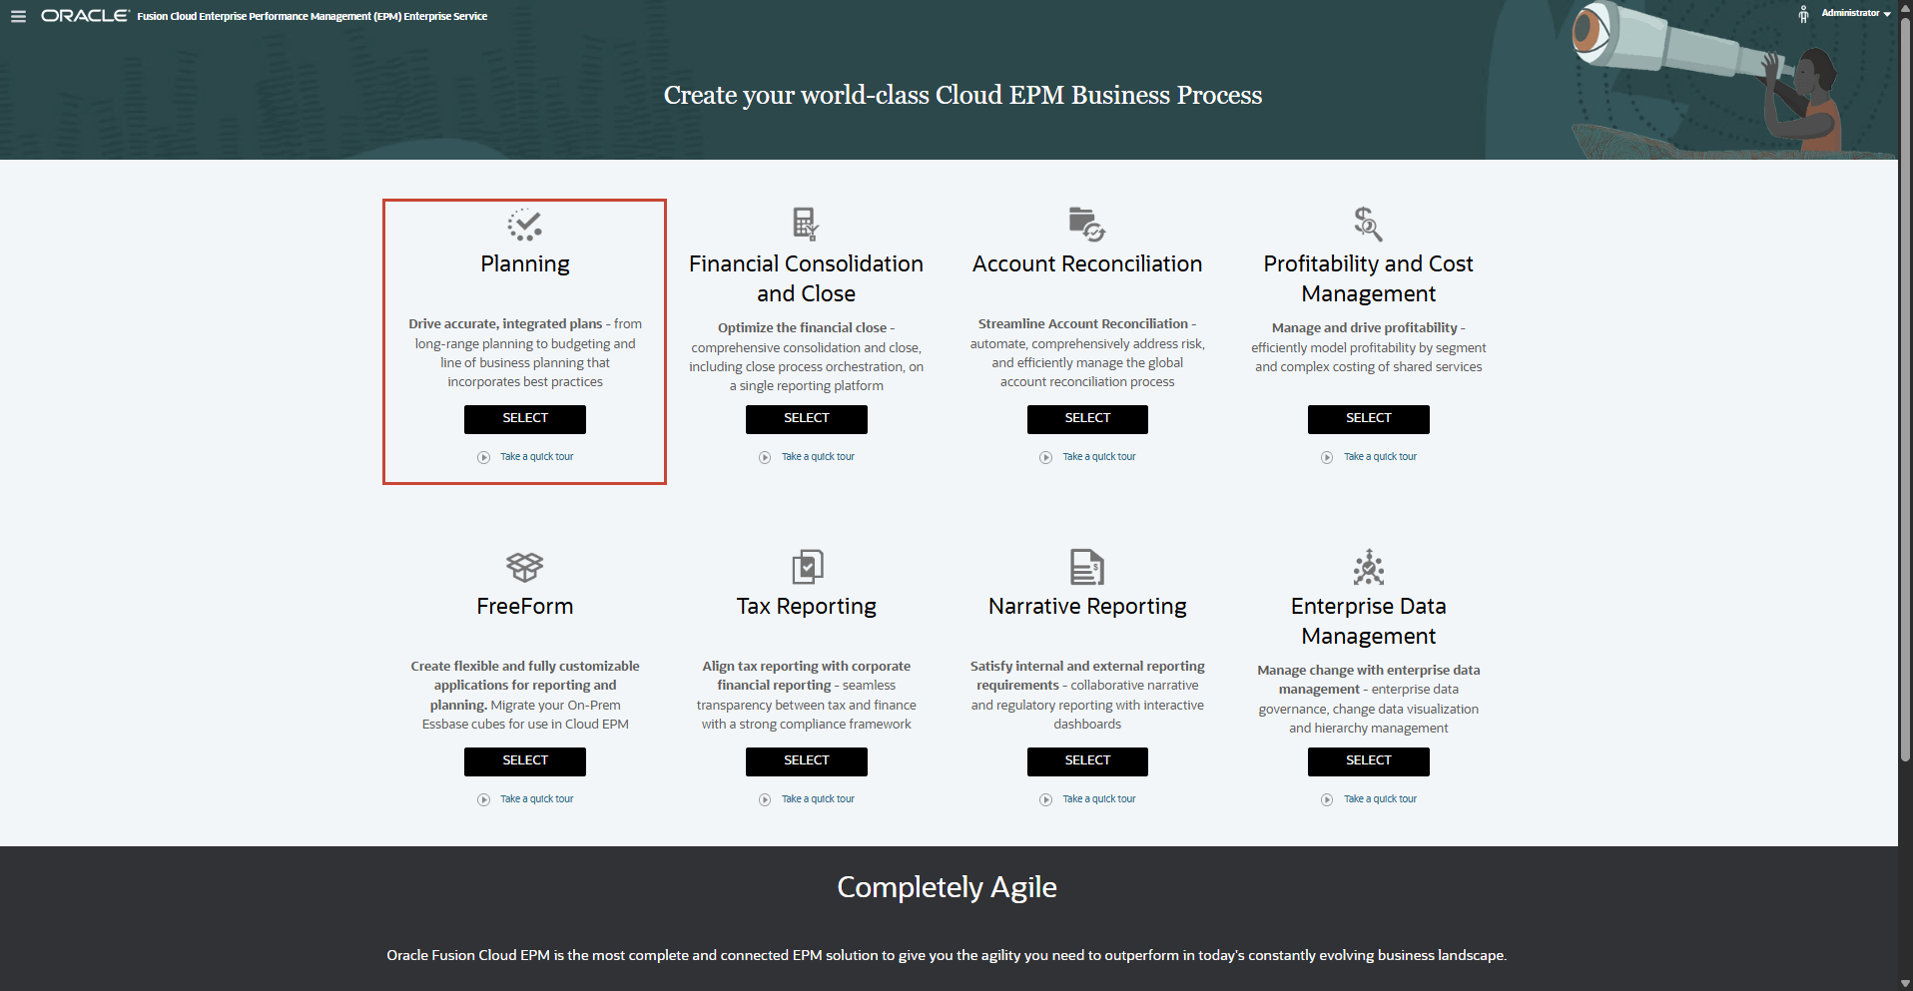Take quick tour of Account Reconciliation
The height and width of the screenshot is (991, 1913).
pos(1099,457)
